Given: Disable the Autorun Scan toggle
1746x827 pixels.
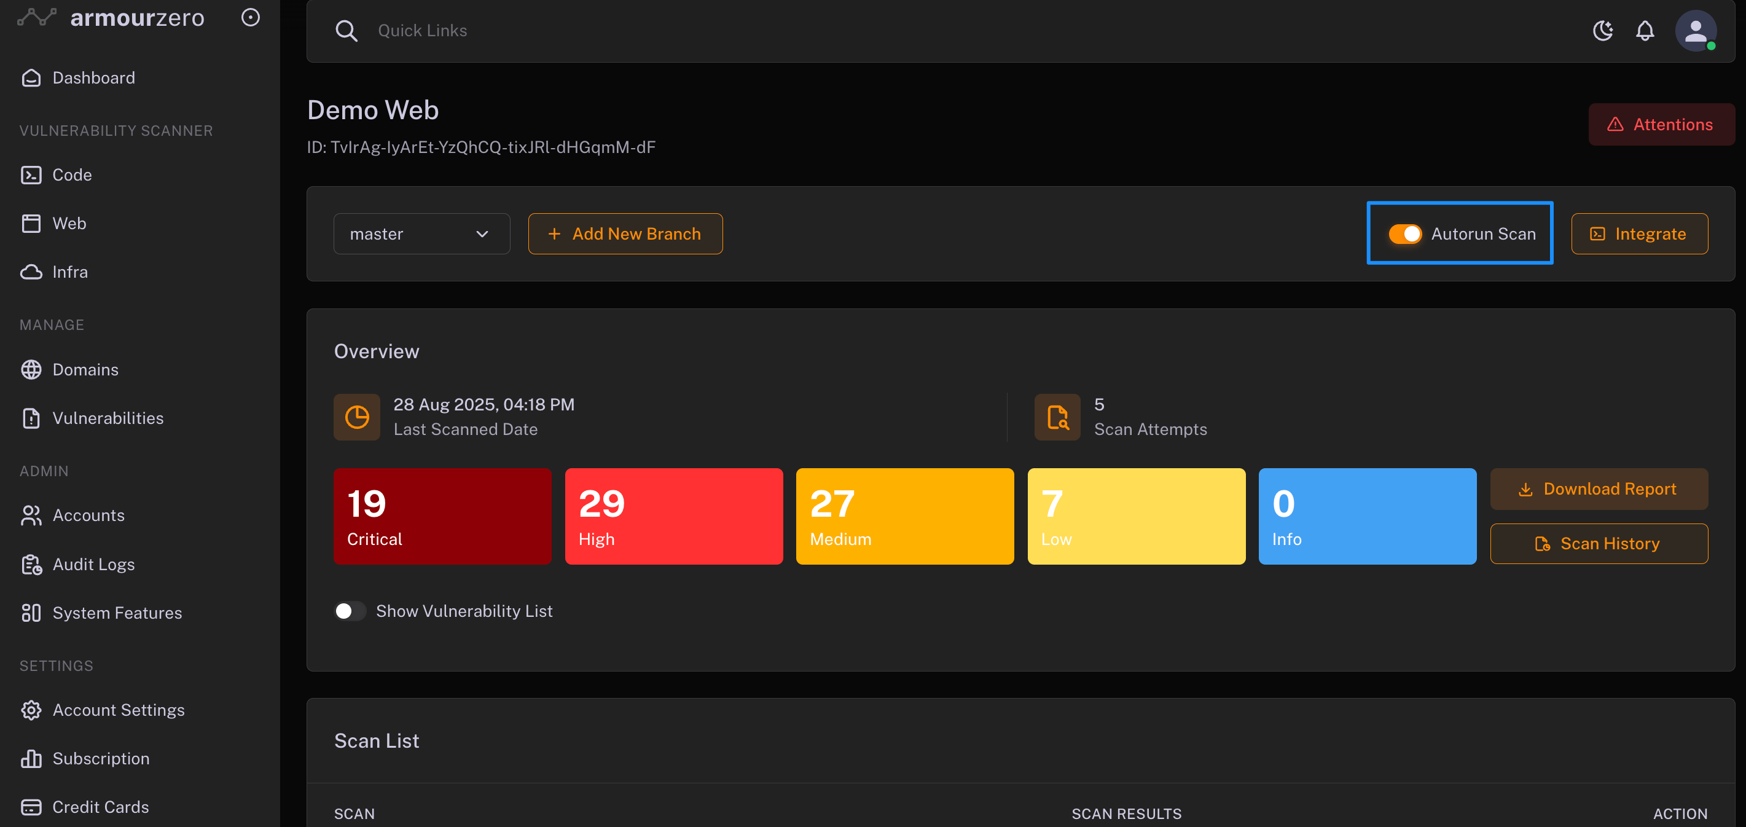Looking at the screenshot, I should click(x=1405, y=234).
